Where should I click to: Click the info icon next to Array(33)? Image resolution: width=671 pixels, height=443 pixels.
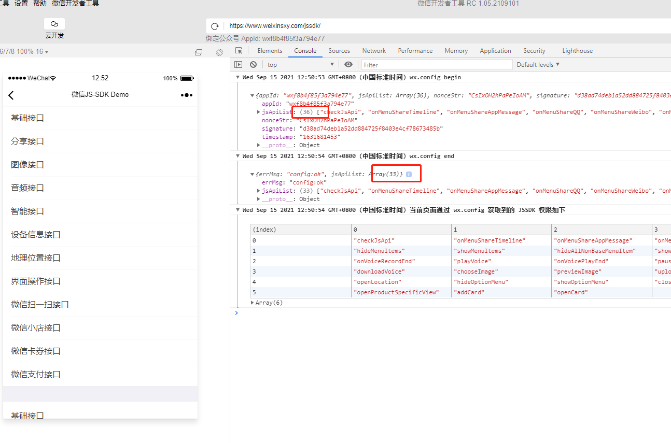pos(409,175)
